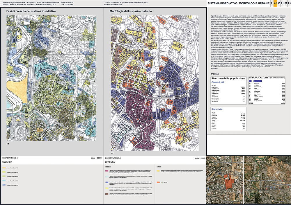Switch to the A3 tab
291x205 pixels.
[x=279, y=3]
